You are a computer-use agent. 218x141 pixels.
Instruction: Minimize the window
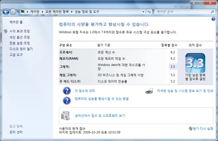point(194,3)
